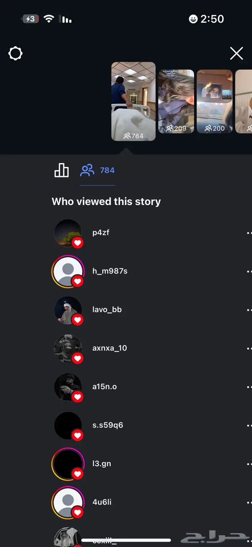Image resolution: width=252 pixels, height=547 pixels.
Task: Open more options for lavo_bb
Action: [x=249, y=310]
